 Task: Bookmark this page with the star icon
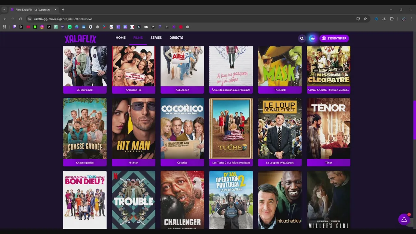click(365, 19)
